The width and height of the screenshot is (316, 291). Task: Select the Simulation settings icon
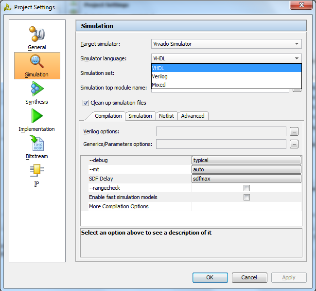tap(37, 65)
